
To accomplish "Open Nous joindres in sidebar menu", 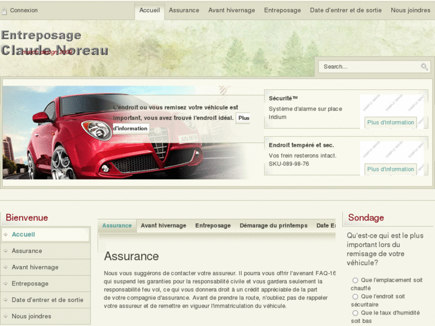I will pyautogui.click(x=45, y=316).
